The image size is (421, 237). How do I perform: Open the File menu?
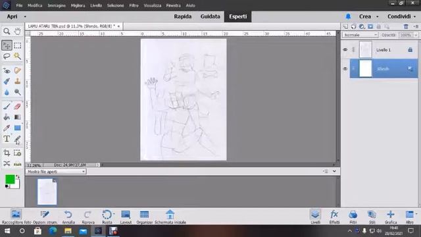click(x=19, y=5)
